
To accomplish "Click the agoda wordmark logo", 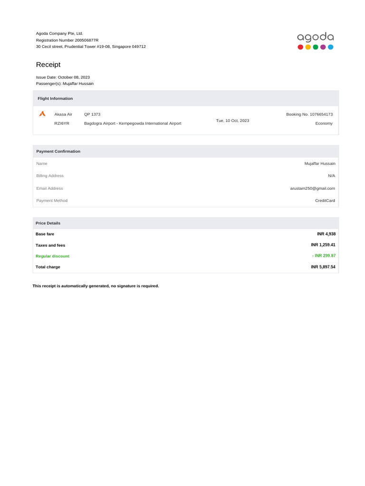I will tap(316, 37).
